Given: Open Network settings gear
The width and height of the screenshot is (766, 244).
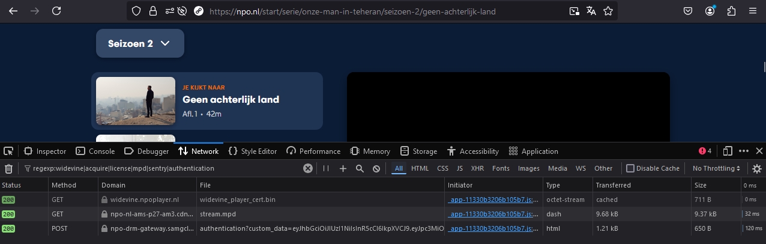Looking at the screenshot, I should (757, 169).
